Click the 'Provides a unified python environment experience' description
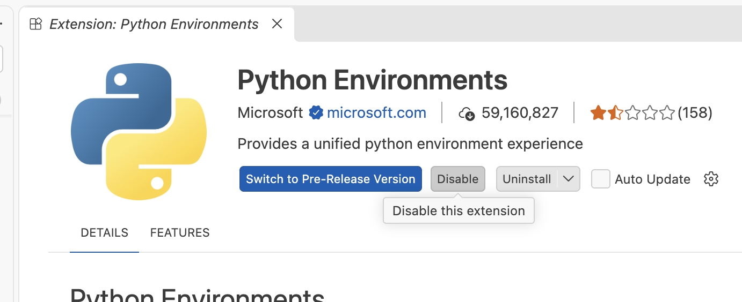Screen dimensions: 742x302 pos(410,144)
